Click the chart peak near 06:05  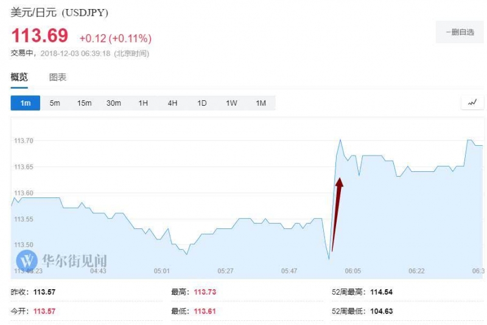tap(340, 140)
